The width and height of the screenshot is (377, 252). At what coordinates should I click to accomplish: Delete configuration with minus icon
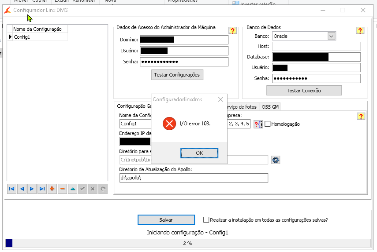pyautogui.click(x=63, y=189)
